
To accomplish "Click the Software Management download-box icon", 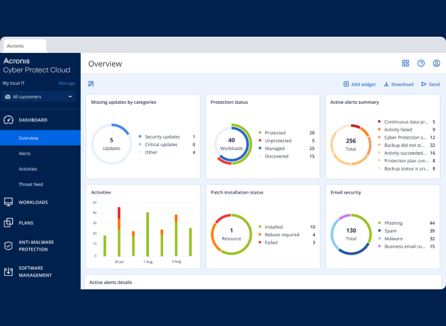I will pos(8,272).
